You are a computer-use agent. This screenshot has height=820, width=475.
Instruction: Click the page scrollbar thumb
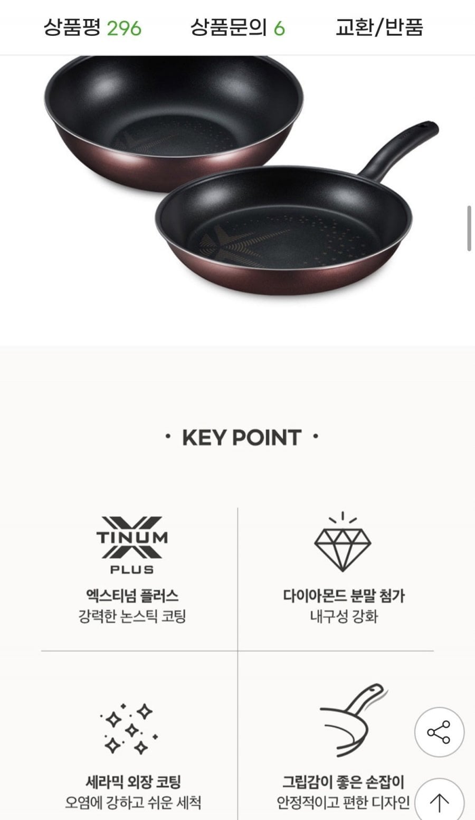click(469, 229)
